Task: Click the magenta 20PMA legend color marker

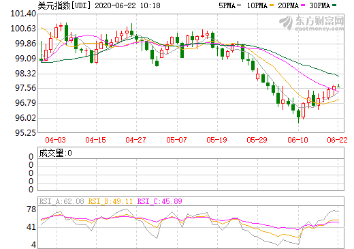Action: point(303,5)
